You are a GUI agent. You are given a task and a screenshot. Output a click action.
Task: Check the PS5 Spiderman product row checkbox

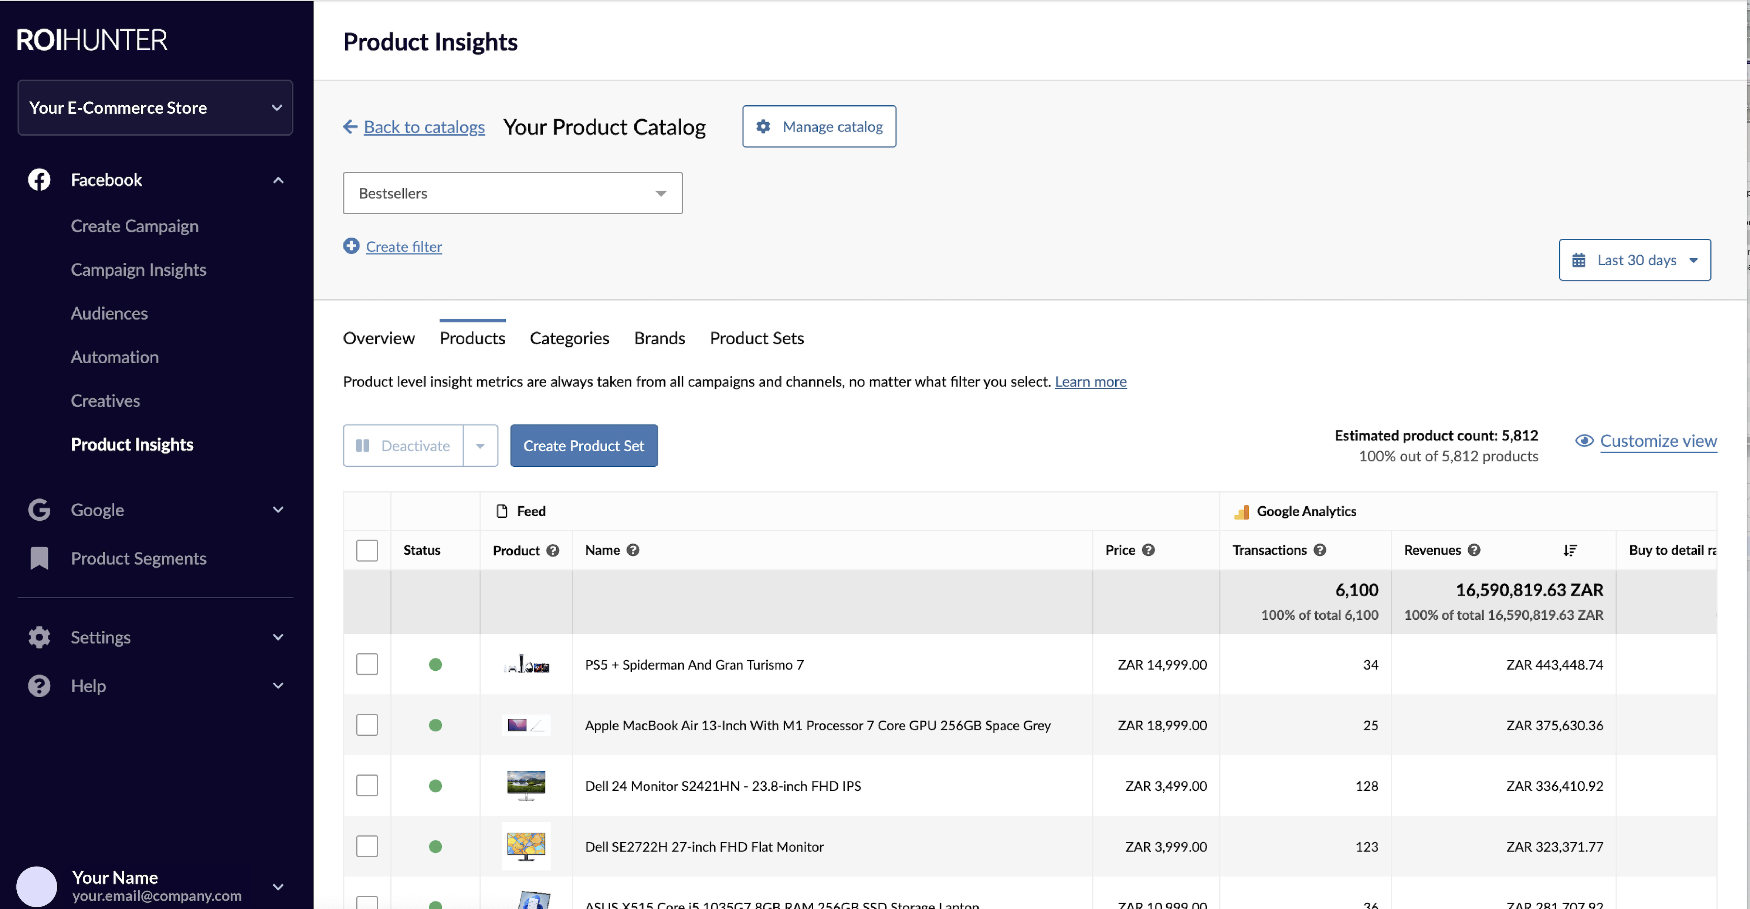point(367,664)
